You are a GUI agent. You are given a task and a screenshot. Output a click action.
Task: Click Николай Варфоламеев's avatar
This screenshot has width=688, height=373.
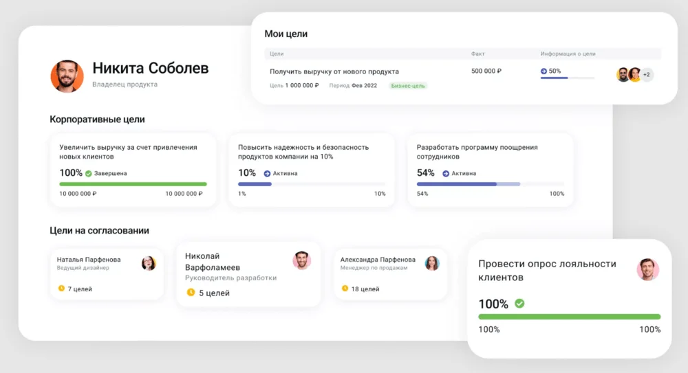click(x=302, y=260)
